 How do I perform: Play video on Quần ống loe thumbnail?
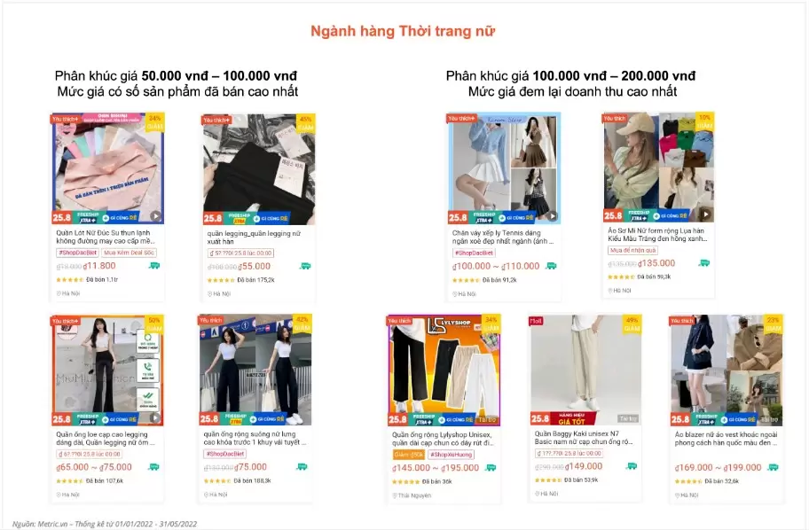coord(155,417)
